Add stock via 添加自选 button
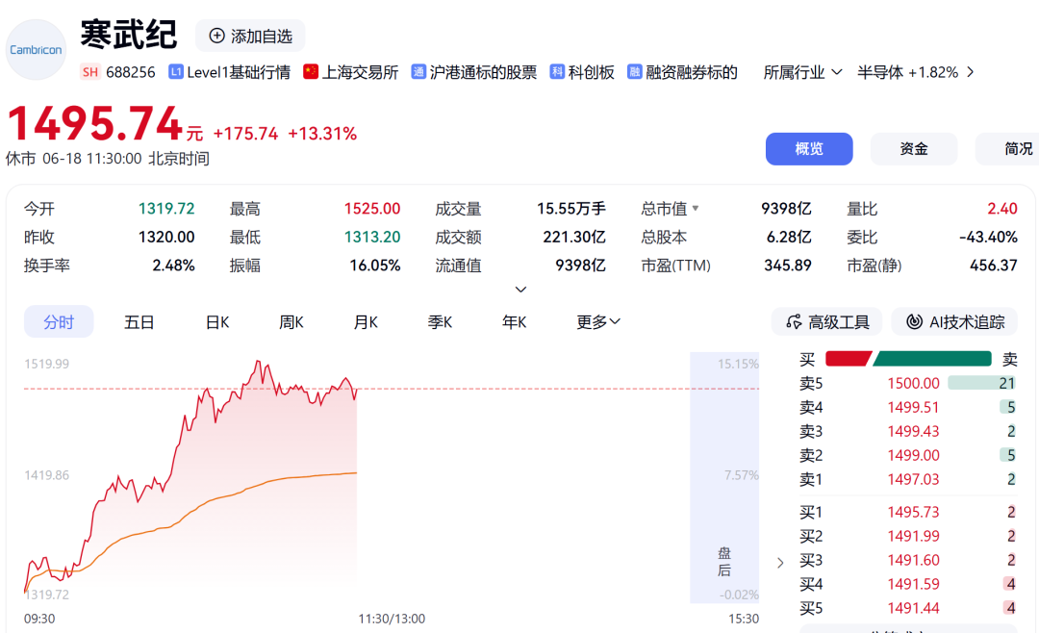The image size is (1039, 633). 250,36
